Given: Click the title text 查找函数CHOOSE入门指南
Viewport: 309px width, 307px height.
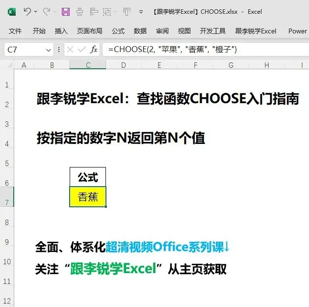Looking at the screenshot, I should click(x=218, y=98).
